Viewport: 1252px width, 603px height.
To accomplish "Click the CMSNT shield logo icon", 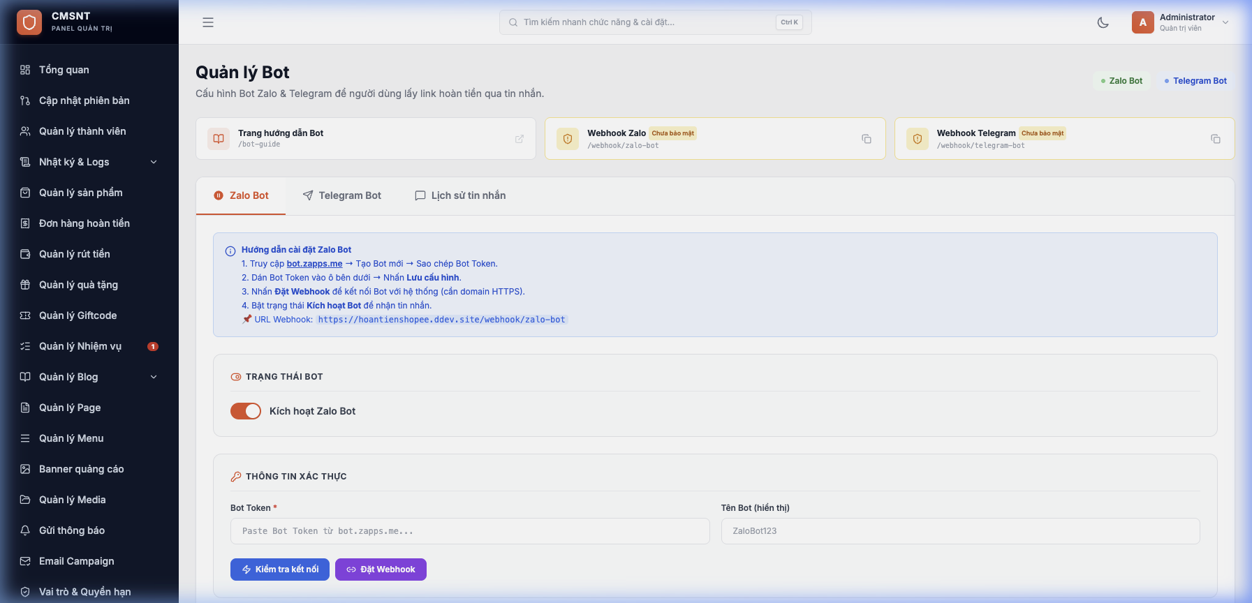I will point(29,22).
